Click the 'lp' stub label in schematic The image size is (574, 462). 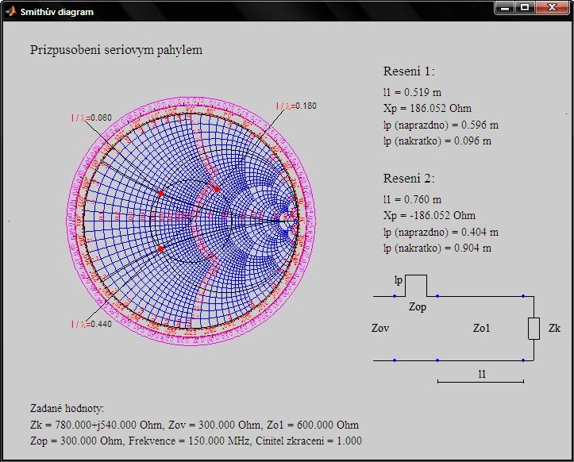click(399, 280)
